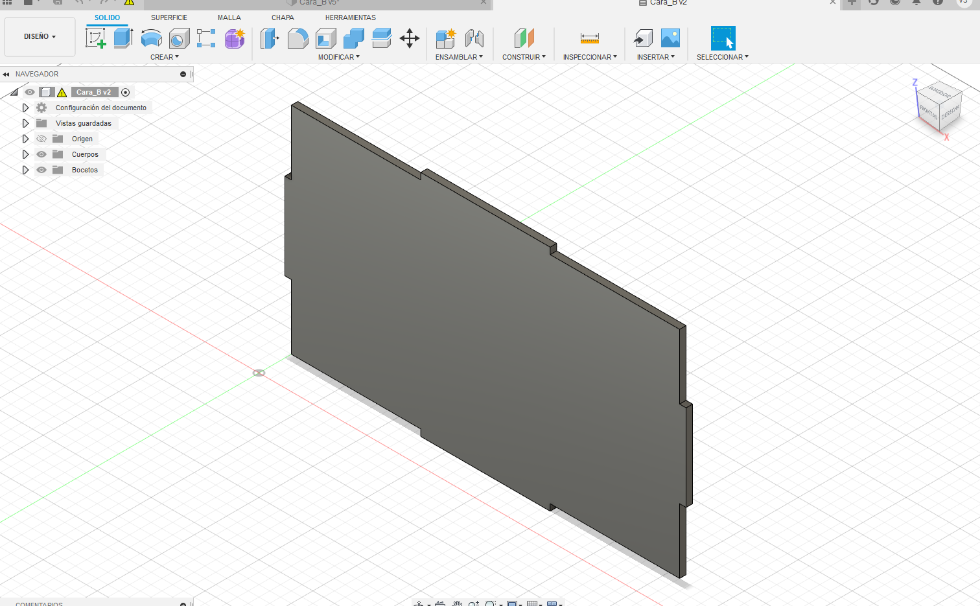Open the ENSAMBLAR dropdown menu
Viewport: 980px width, 606px height.
point(459,57)
